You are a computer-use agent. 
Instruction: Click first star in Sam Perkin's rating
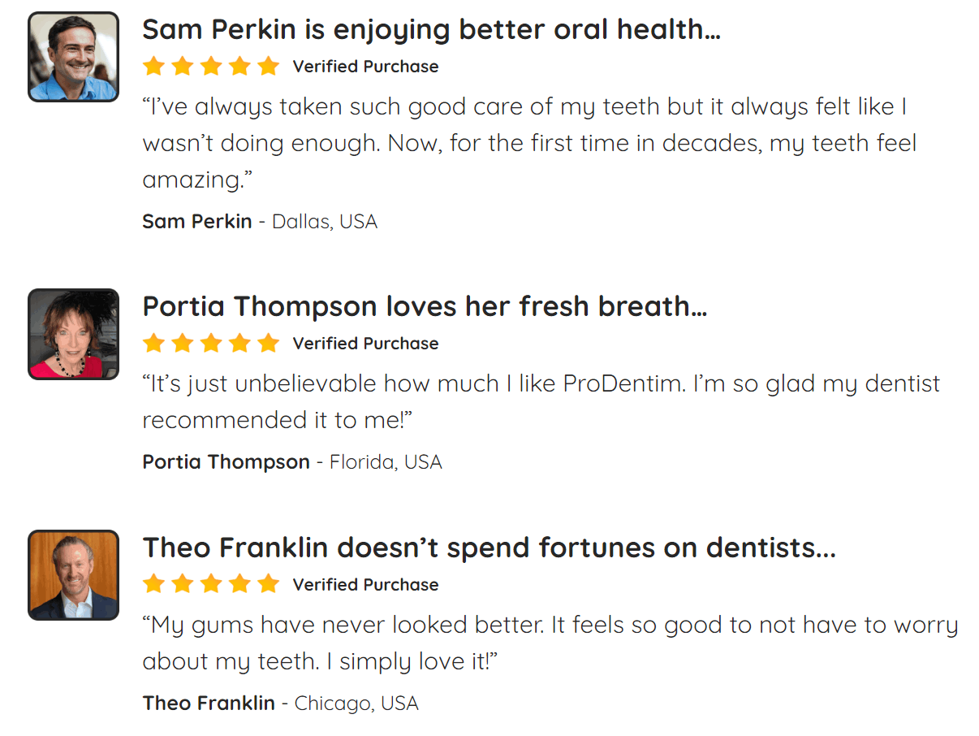153,67
